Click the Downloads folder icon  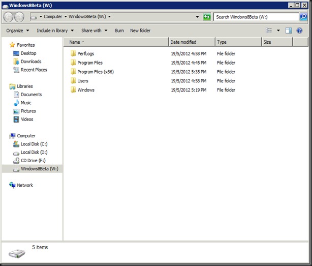[x=16, y=62]
